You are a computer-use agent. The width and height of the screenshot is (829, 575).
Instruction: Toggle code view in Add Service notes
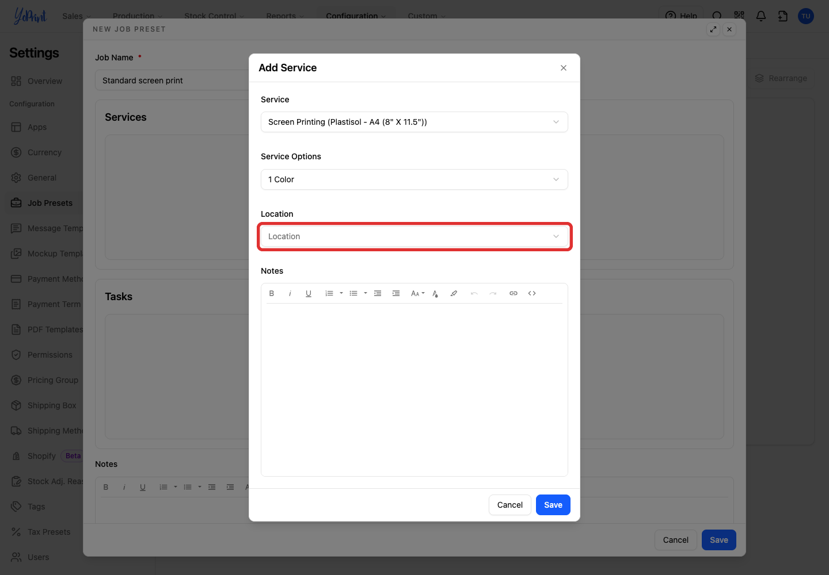click(x=532, y=293)
